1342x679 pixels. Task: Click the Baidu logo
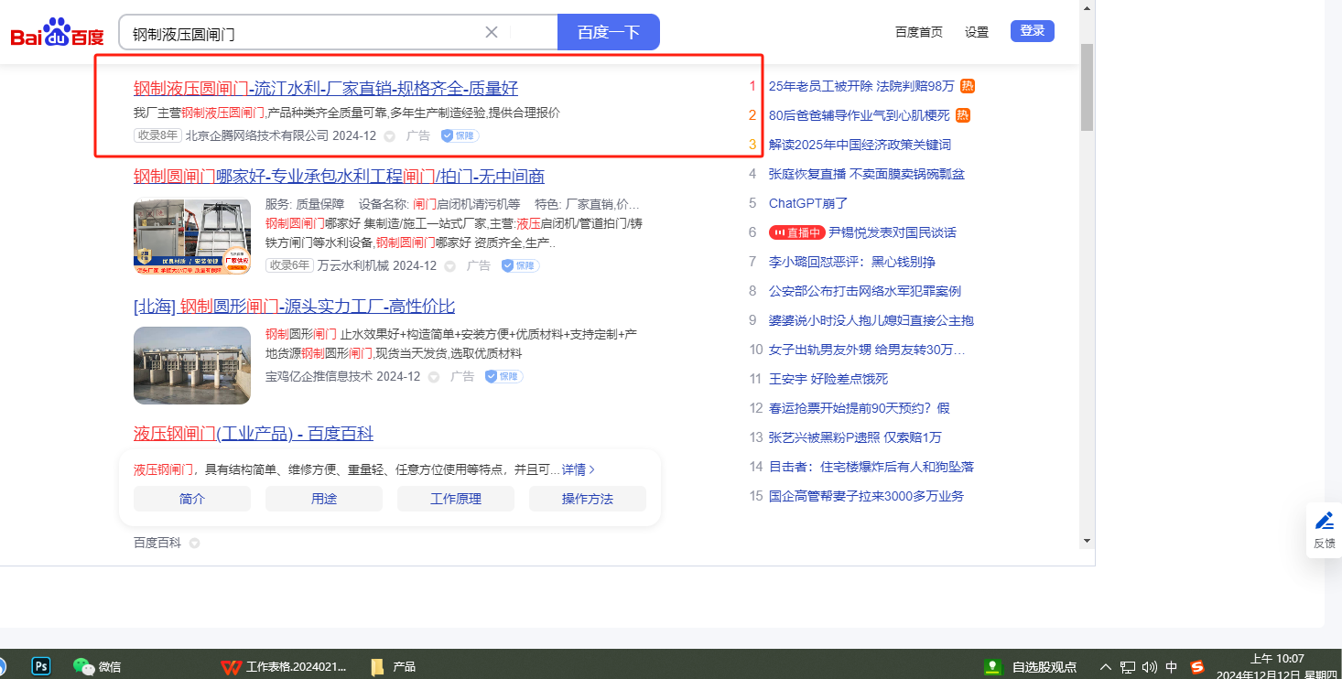(x=57, y=35)
